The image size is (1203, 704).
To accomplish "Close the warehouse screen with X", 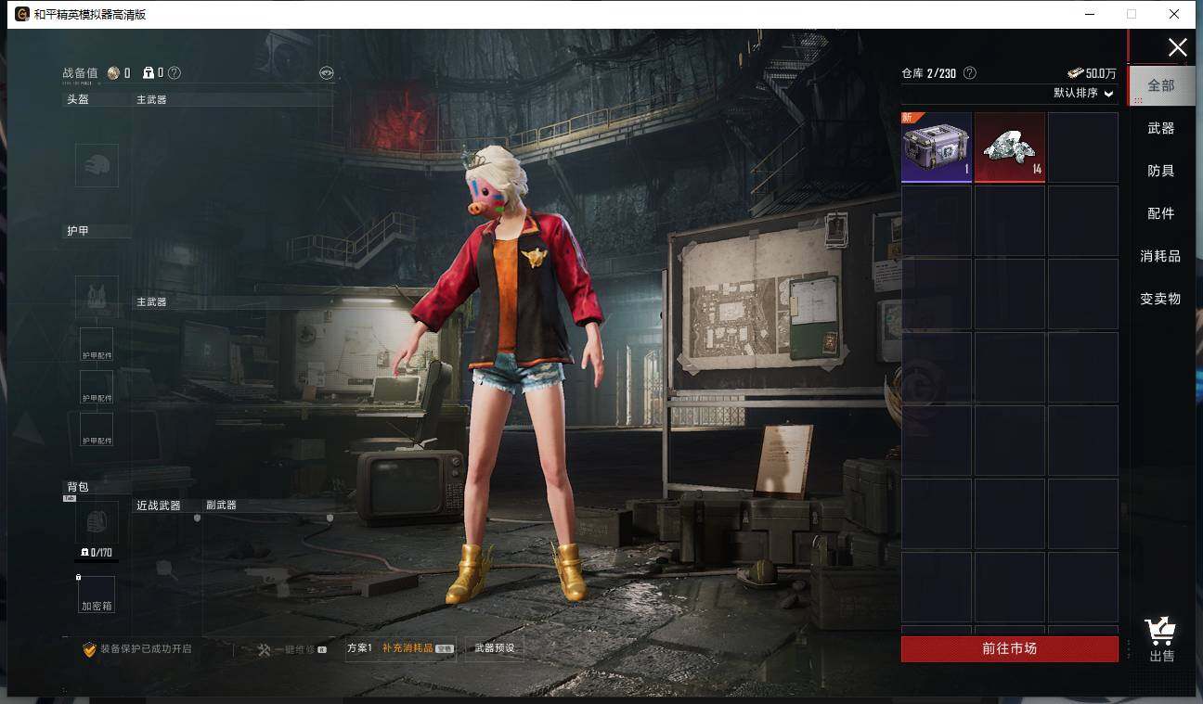I will (1177, 48).
